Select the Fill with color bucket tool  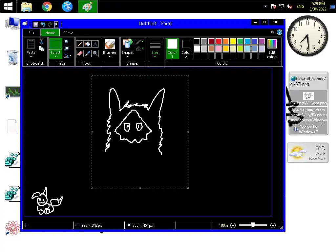[x=87, y=44]
